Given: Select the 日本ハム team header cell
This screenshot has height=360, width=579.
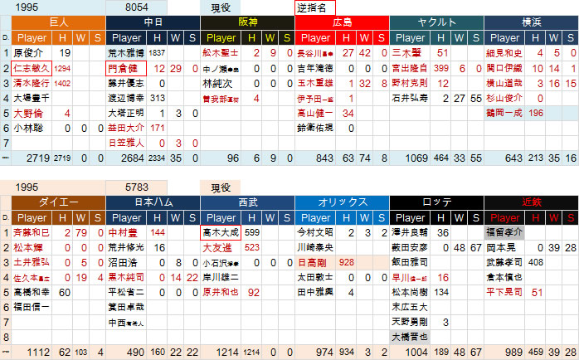Looking at the screenshot, I should [153, 202].
